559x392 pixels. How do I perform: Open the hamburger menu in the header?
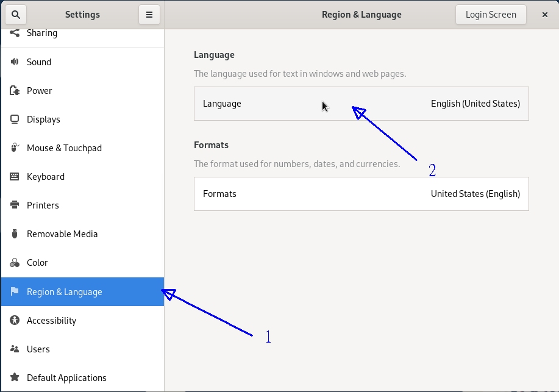tap(149, 15)
